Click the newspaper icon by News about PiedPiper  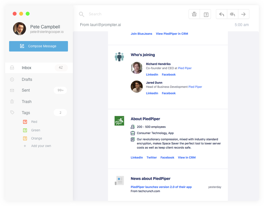(119, 181)
